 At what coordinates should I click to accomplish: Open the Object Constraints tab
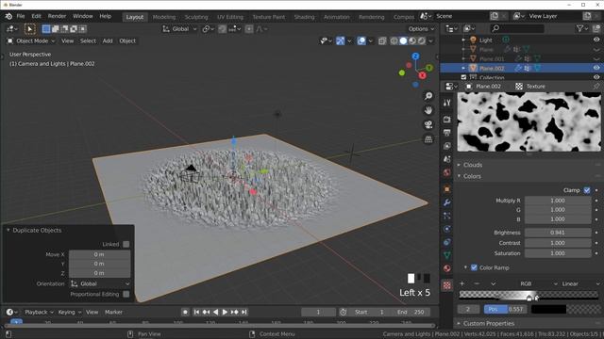(446, 242)
